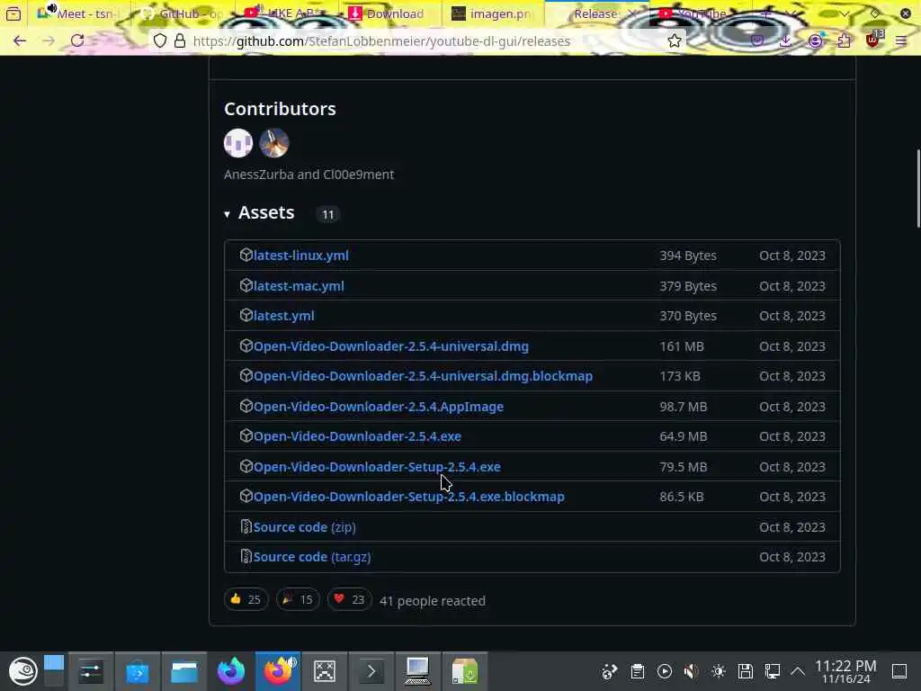Open the extensions puzzle icon

[844, 40]
